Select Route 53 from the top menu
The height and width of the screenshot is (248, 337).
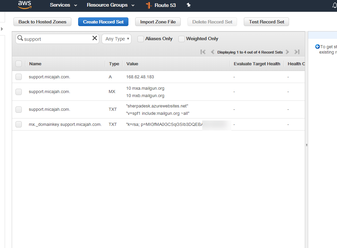tap(164, 5)
